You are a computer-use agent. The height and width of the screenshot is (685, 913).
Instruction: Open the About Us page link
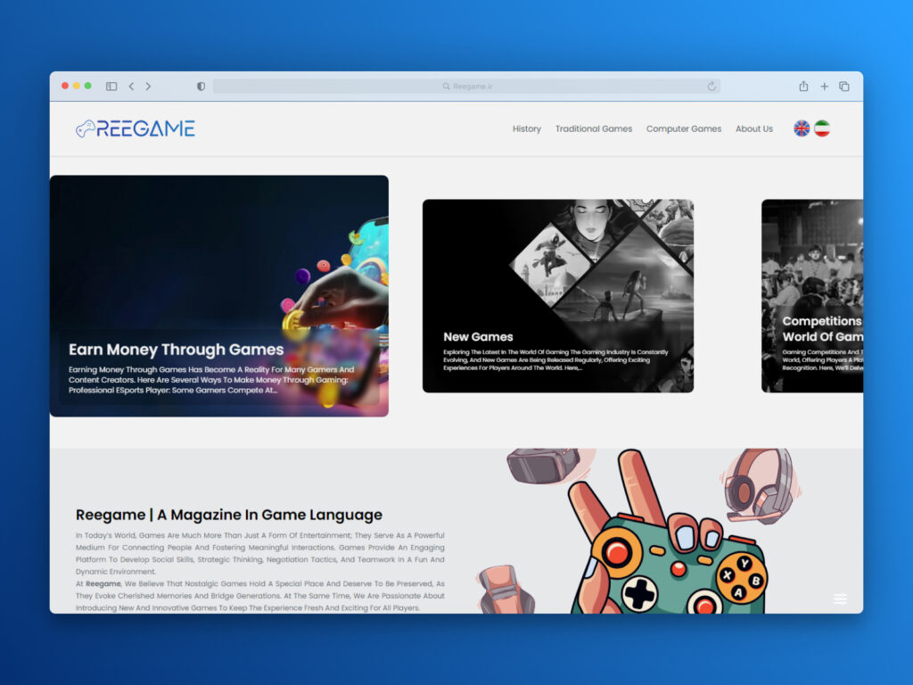point(753,128)
